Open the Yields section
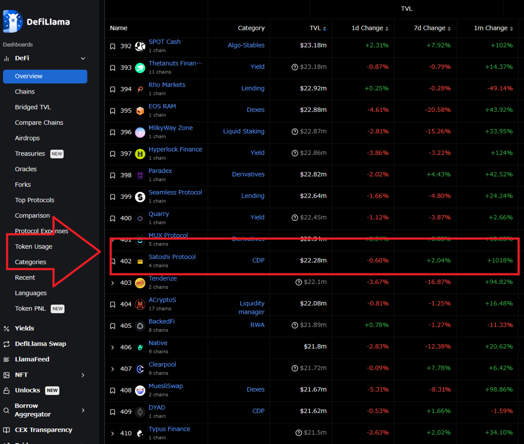Image resolution: width=524 pixels, height=444 pixels. coord(24,328)
